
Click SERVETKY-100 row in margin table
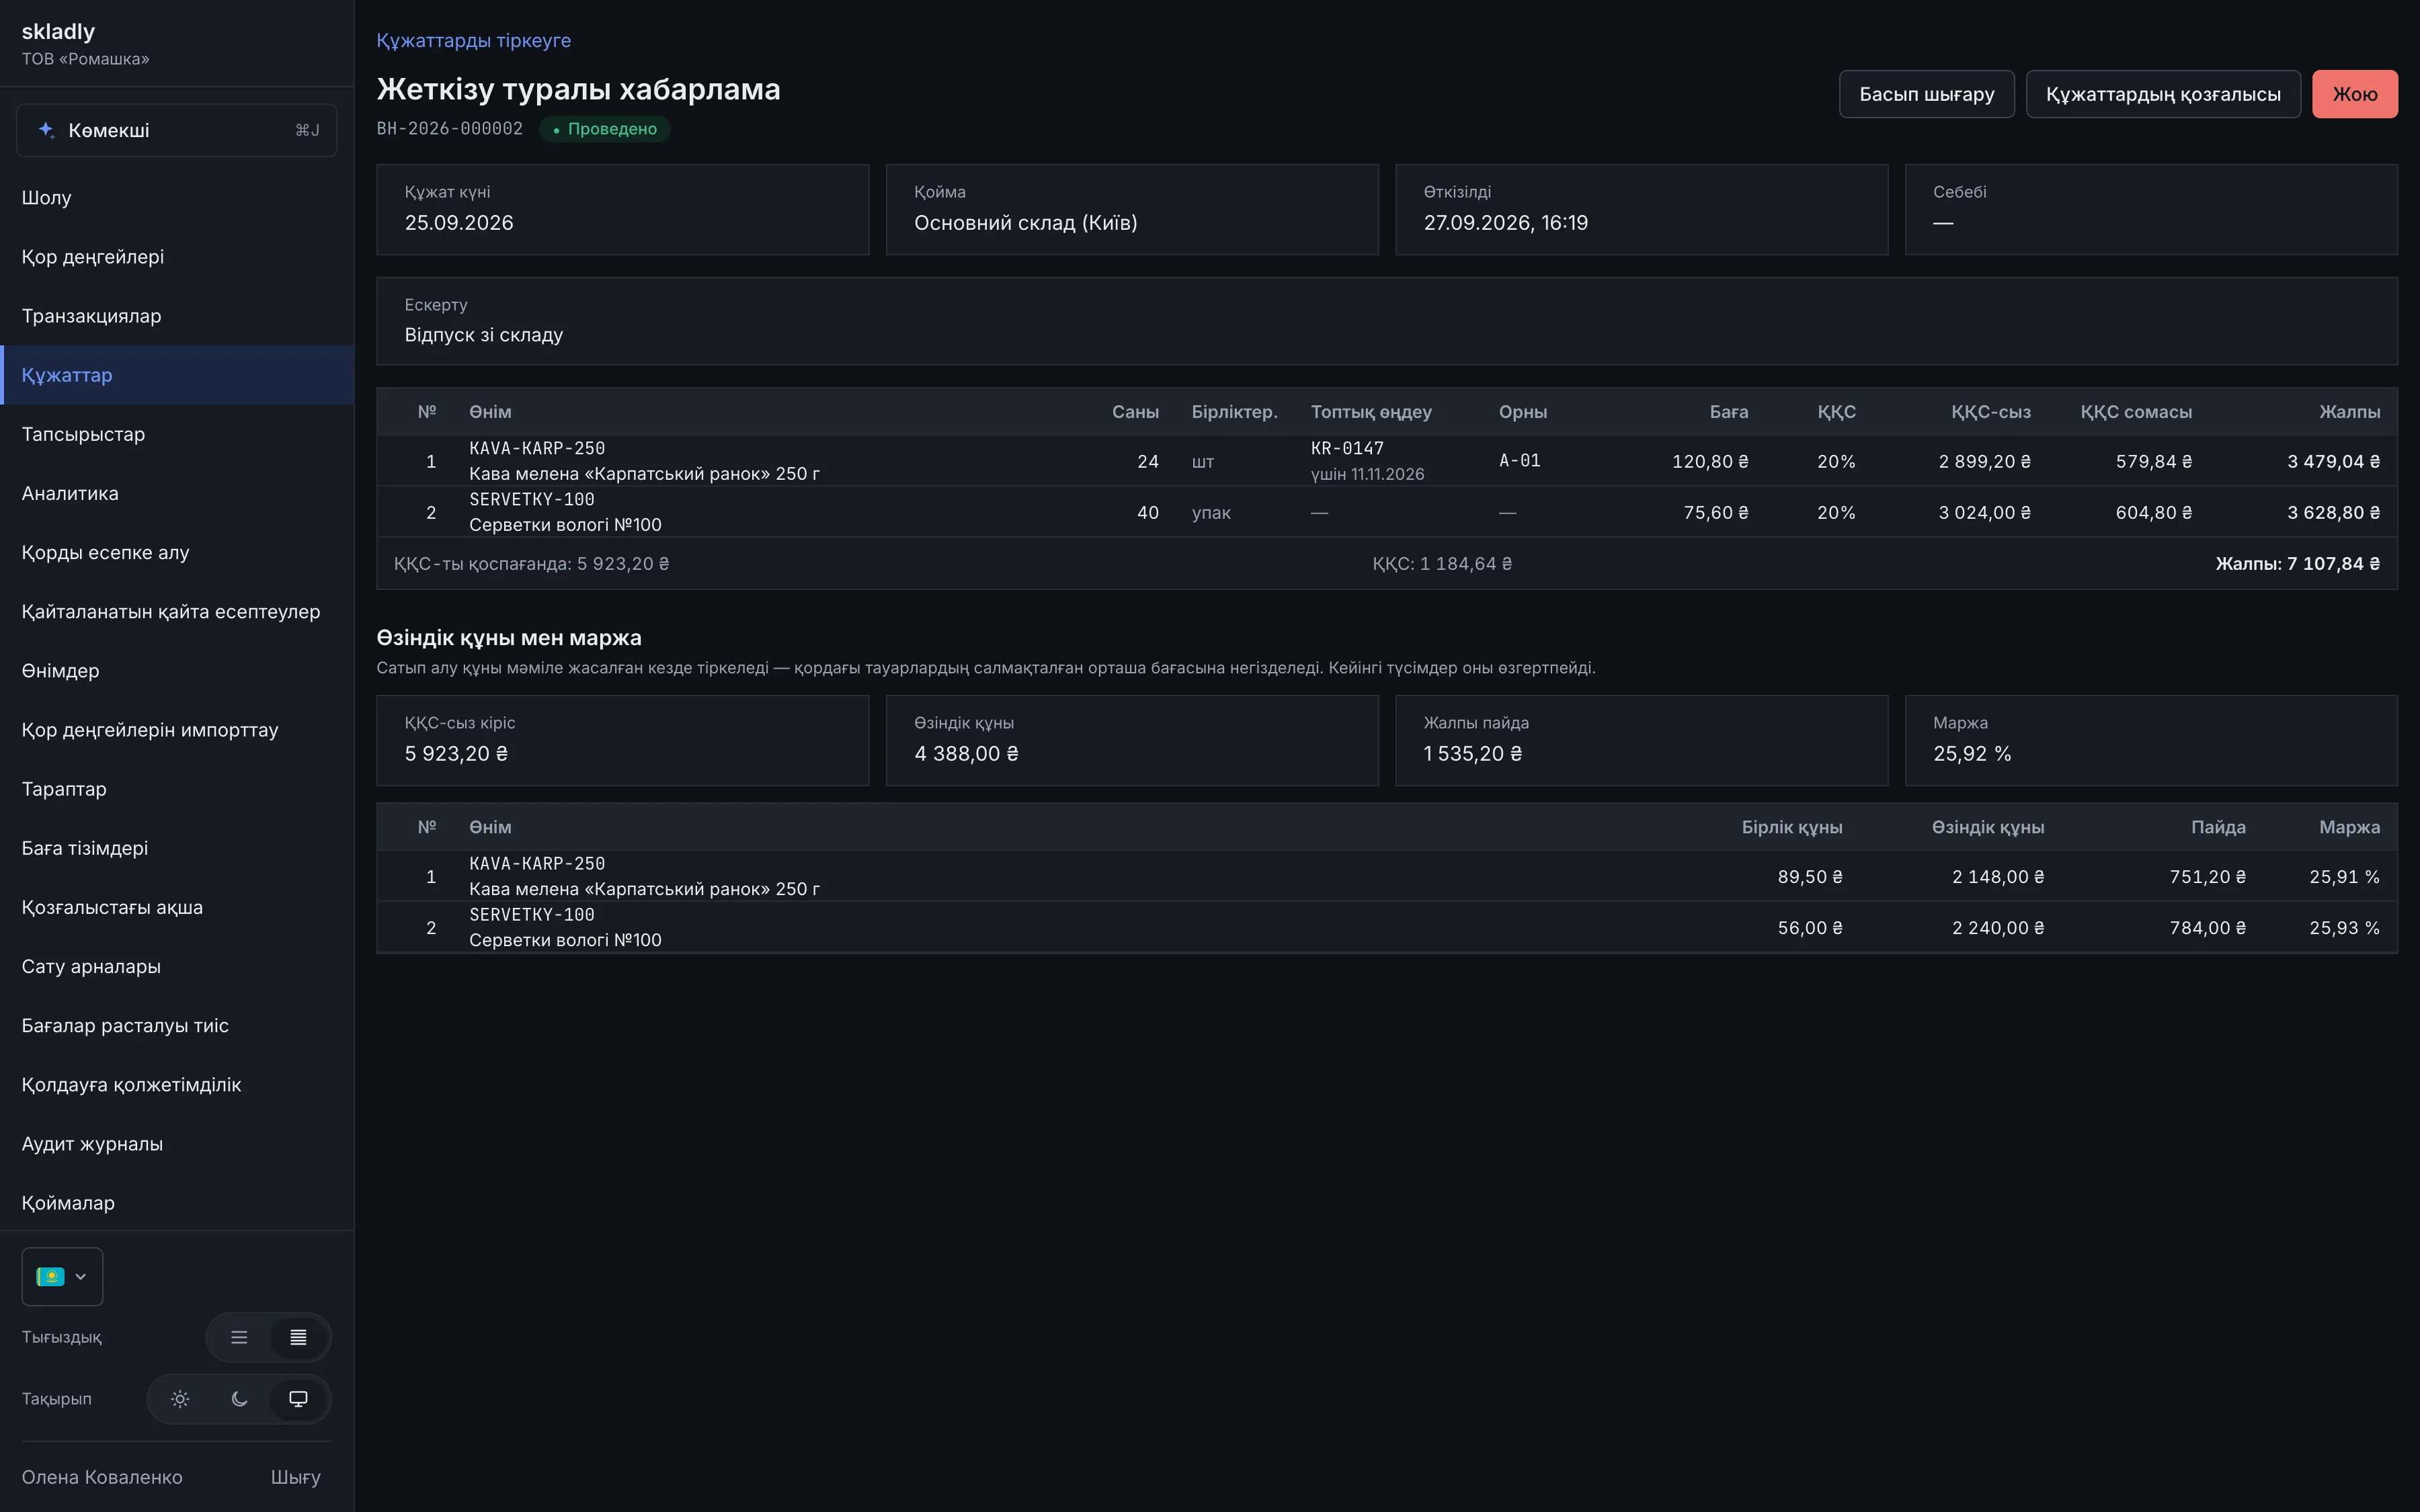click(x=1387, y=927)
